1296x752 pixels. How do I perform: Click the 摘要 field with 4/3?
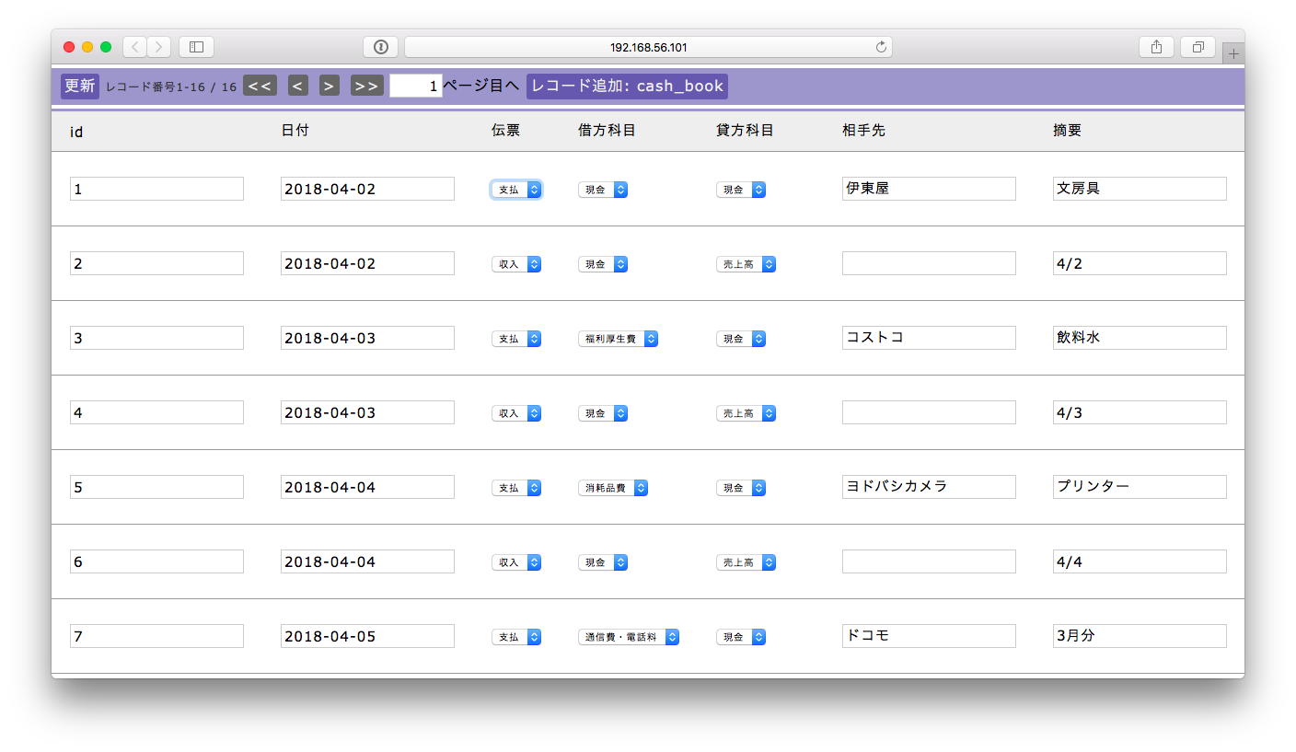pos(1140,412)
